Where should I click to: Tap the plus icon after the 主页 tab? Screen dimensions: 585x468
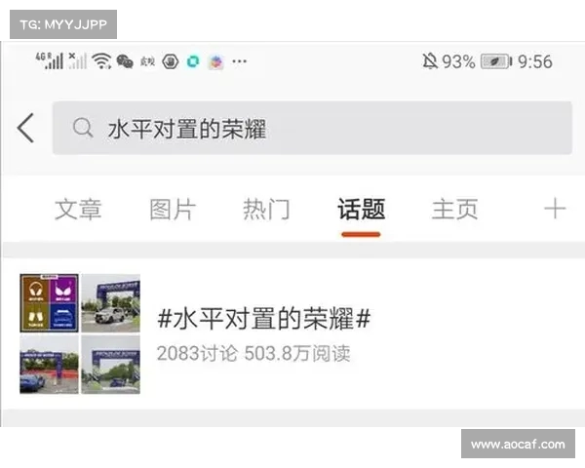pos(554,209)
